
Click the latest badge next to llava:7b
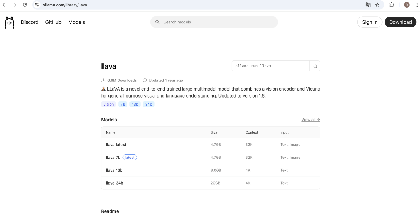(x=130, y=157)
